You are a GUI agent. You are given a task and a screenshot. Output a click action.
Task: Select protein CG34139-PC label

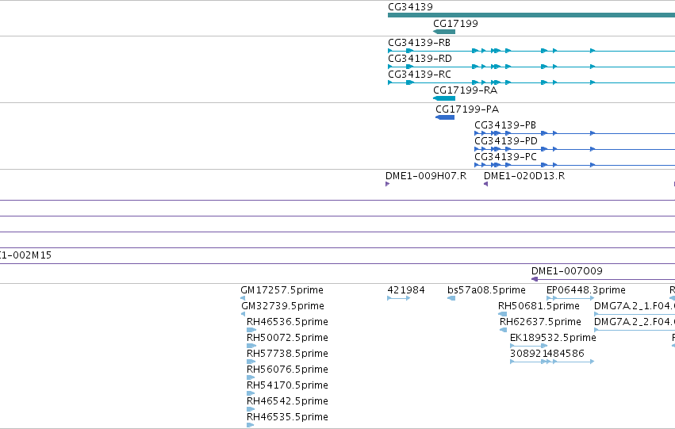click(505, 157)
